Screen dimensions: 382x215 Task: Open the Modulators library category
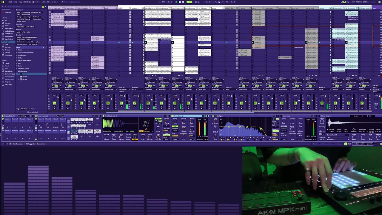[8, 36]
